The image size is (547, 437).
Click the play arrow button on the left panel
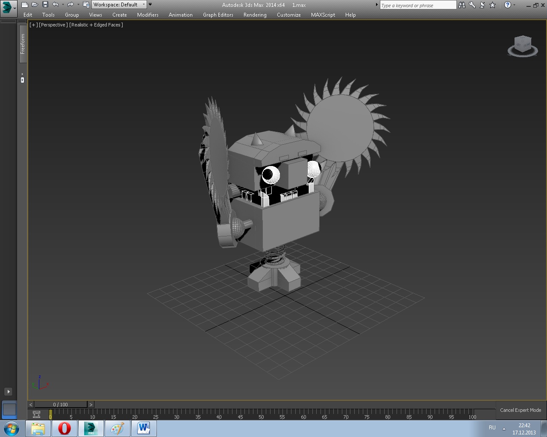(x=8, y=391)
